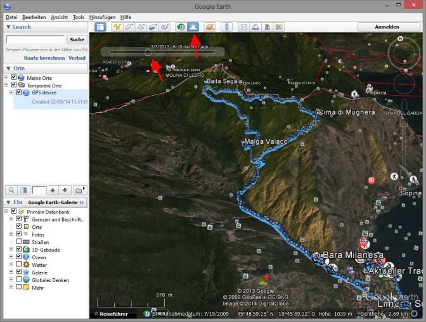Toggle the transparency panel icon in Orte toolbar
Image resolution: width=426 pixels, height=322 pixels.
(23, 190)
